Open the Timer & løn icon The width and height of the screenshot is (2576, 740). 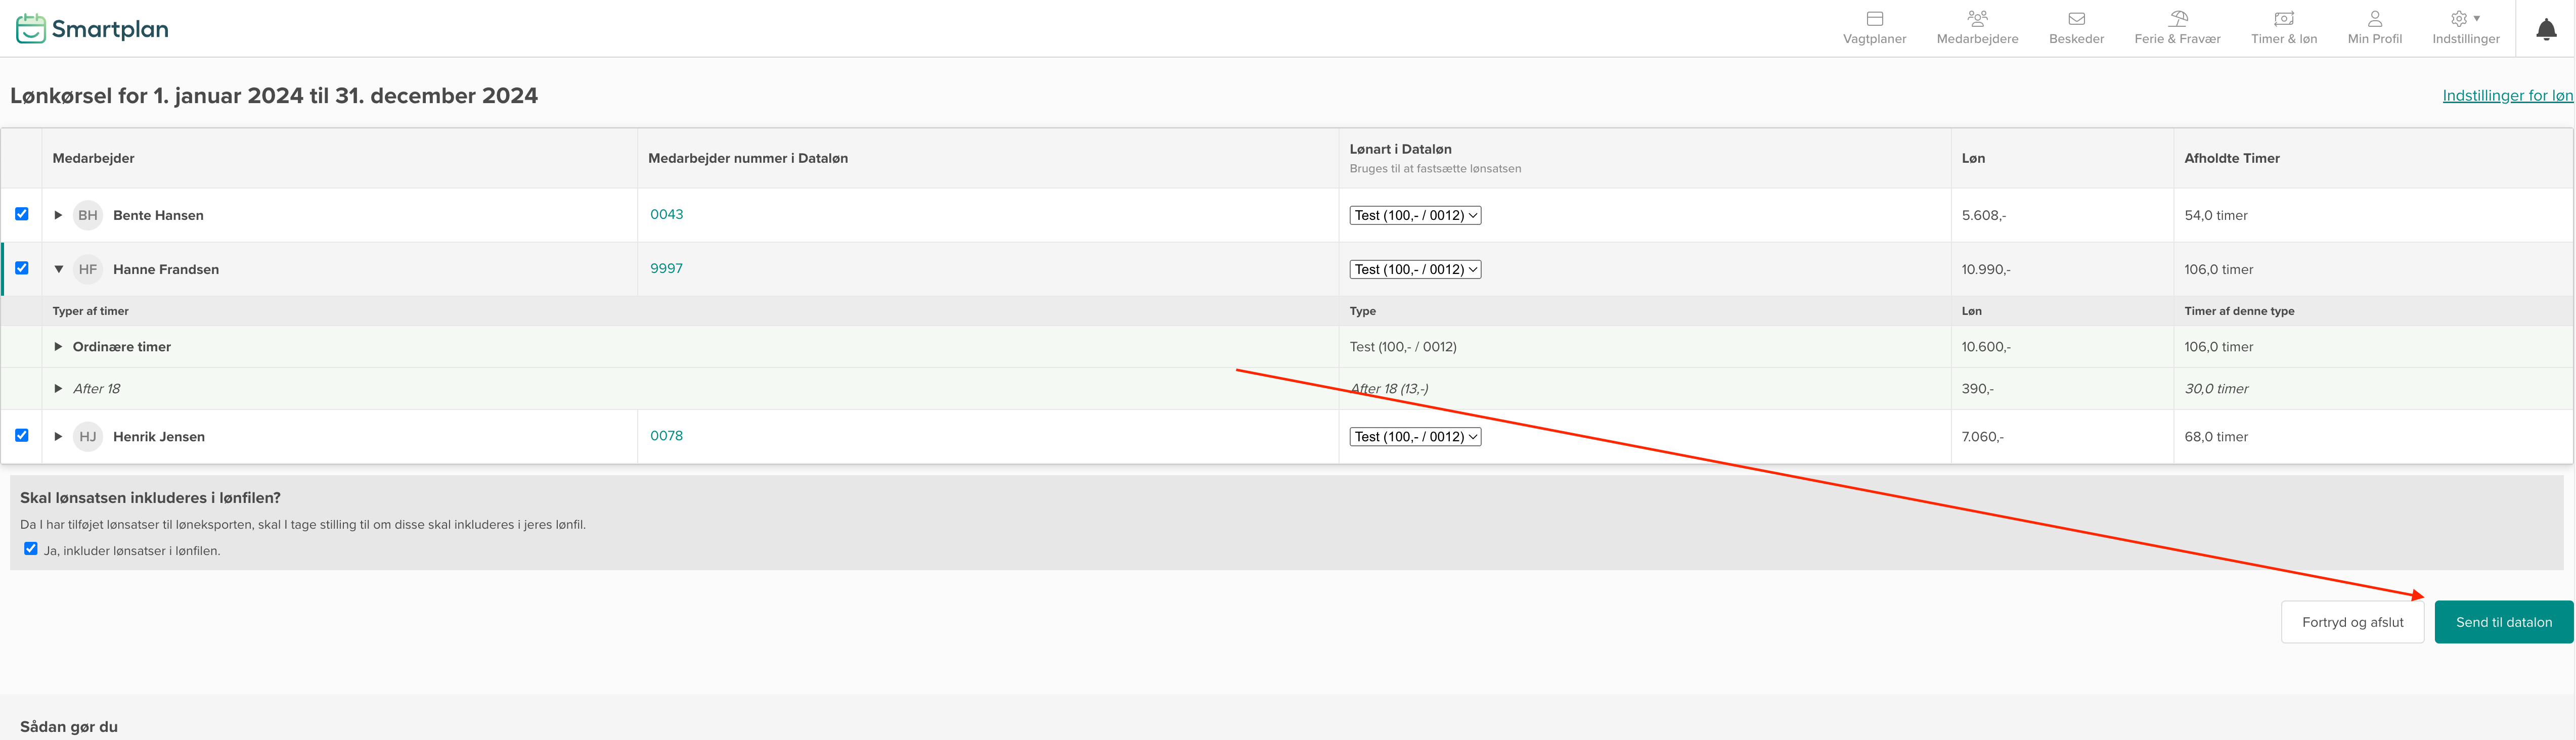pos(2283,19)
